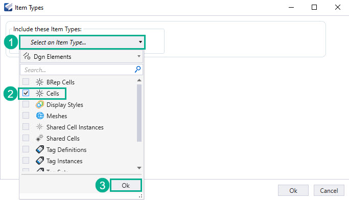This screenshot has height=200, width=349.
Task: Enable the BRep Cells checkbox
Action: 26,82
